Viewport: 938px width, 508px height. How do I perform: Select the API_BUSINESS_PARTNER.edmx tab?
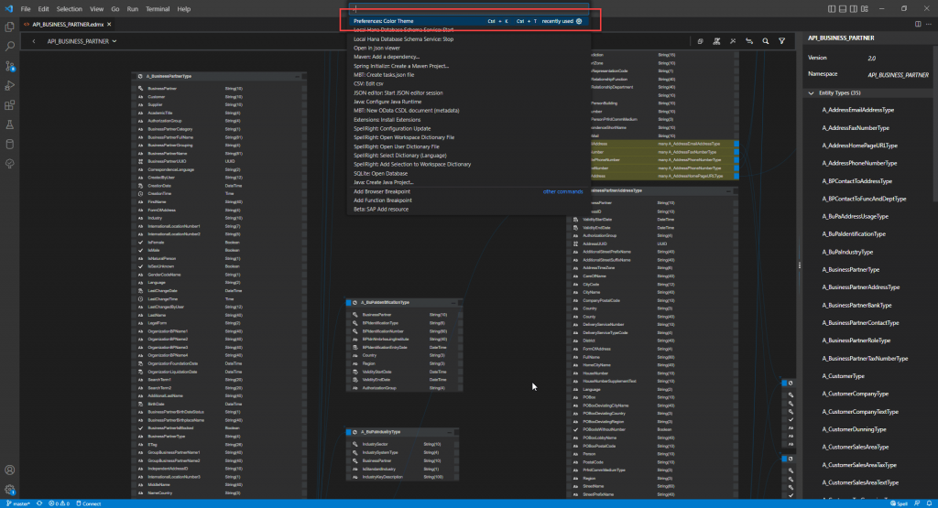(x=68, y=25)
